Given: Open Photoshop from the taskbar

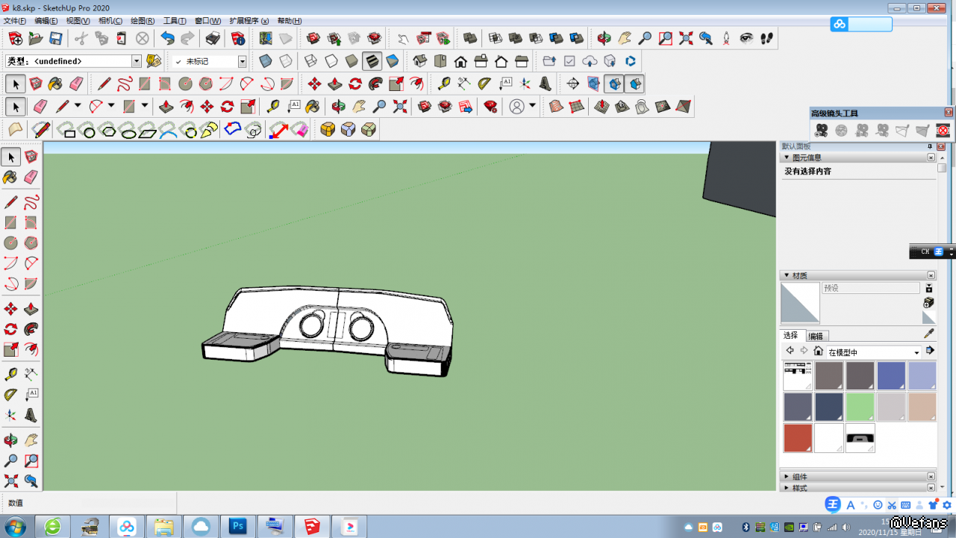Looking at the screenshot, I should tap(237, 526).
